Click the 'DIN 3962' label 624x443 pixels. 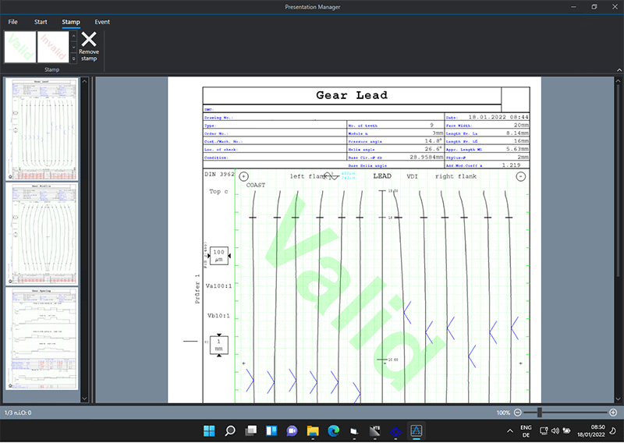point(219,174)
